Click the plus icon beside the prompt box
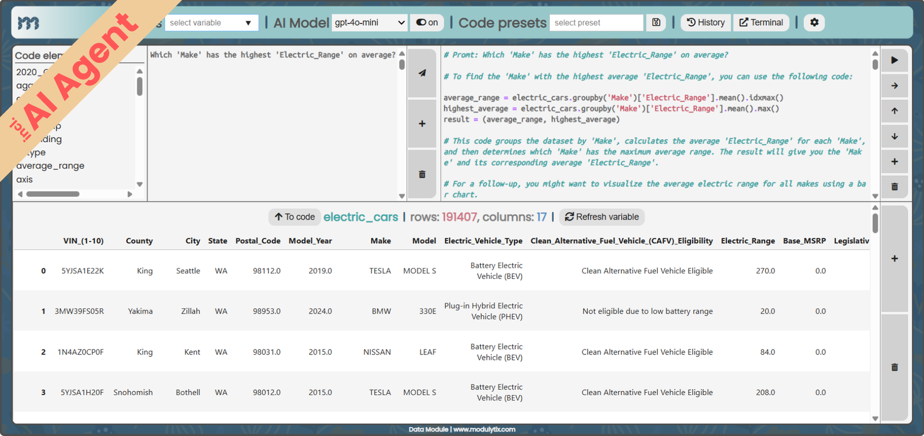Image resolution: width=924 pixels, height=436 pixels. click(x=422, y=124)
